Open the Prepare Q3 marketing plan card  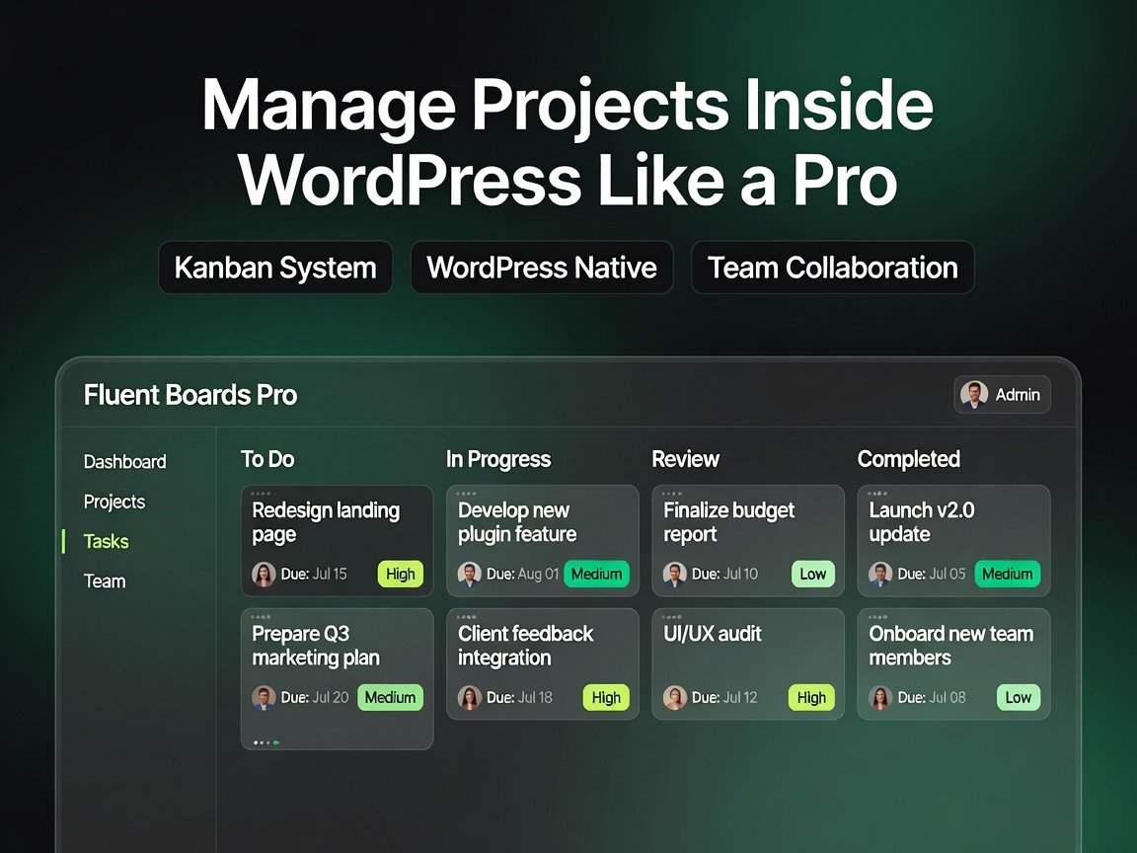pos(337,679)
